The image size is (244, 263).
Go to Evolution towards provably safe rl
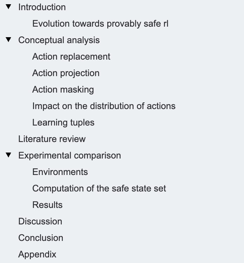pos(100,23)
